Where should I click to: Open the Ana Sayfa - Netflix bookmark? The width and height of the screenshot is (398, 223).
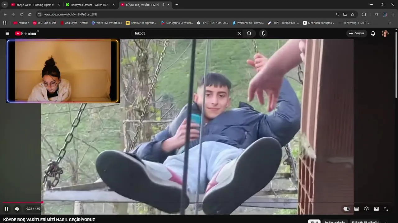click(x=74, y=23)
